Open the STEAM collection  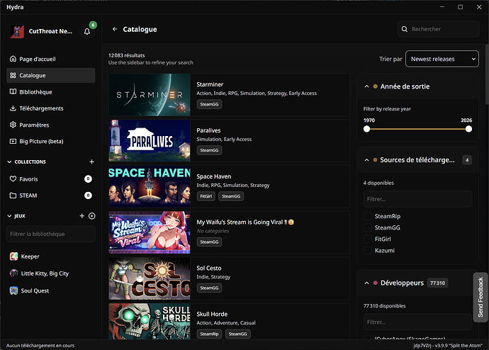click(x=51, y=196)
